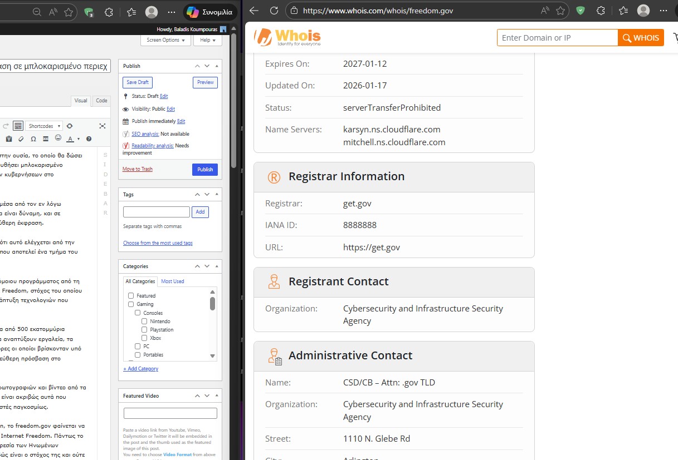This screenshot has height=460, width=678.
Task: Expand the Screen Options panel
Action: point(165,40)
